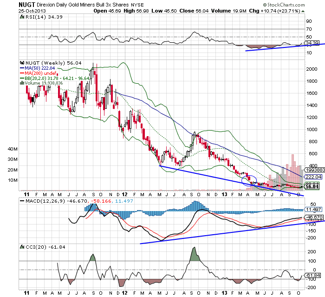Viewport: 325px width, 297px height.
Task: Select the 25-Oct-2013 date label
Action: pyautogui.click(x=32, y=11)
